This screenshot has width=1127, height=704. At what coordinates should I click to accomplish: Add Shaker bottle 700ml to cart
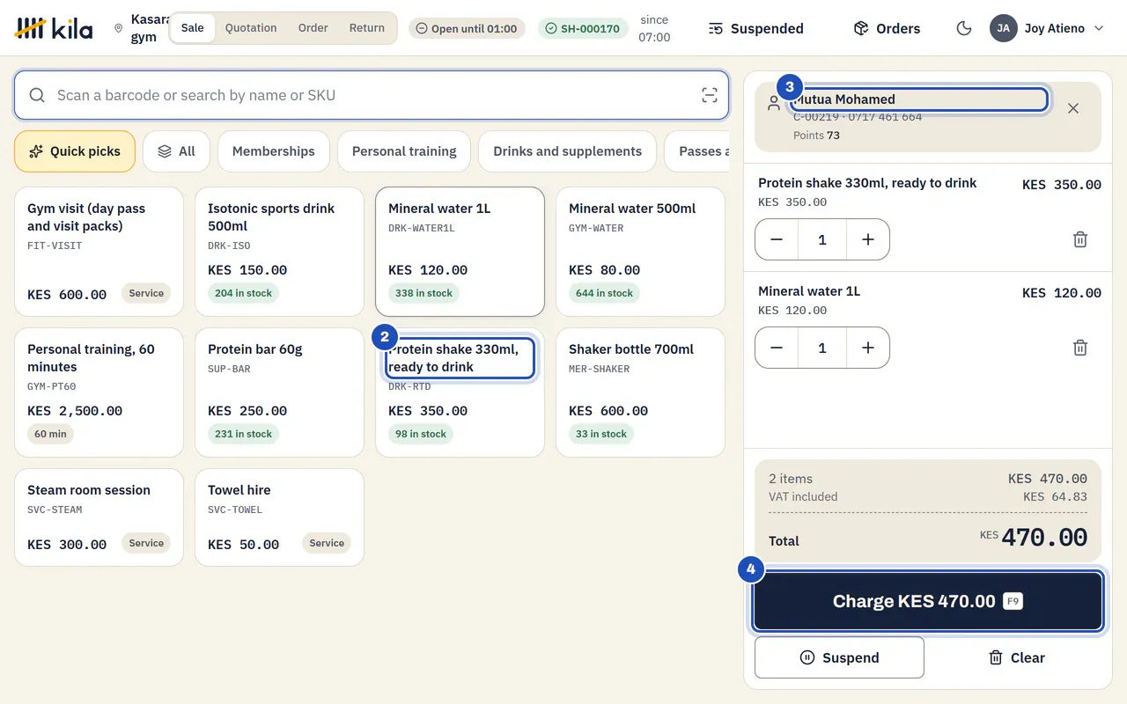pos(640,392)
